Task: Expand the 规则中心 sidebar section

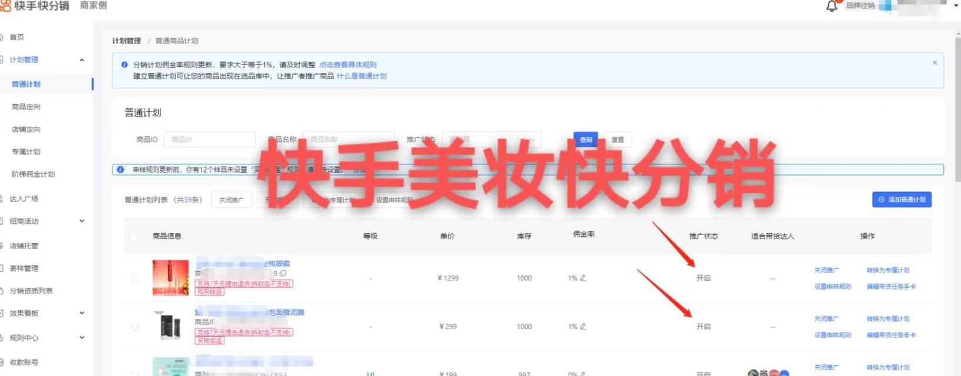Action: coord(82,338)
